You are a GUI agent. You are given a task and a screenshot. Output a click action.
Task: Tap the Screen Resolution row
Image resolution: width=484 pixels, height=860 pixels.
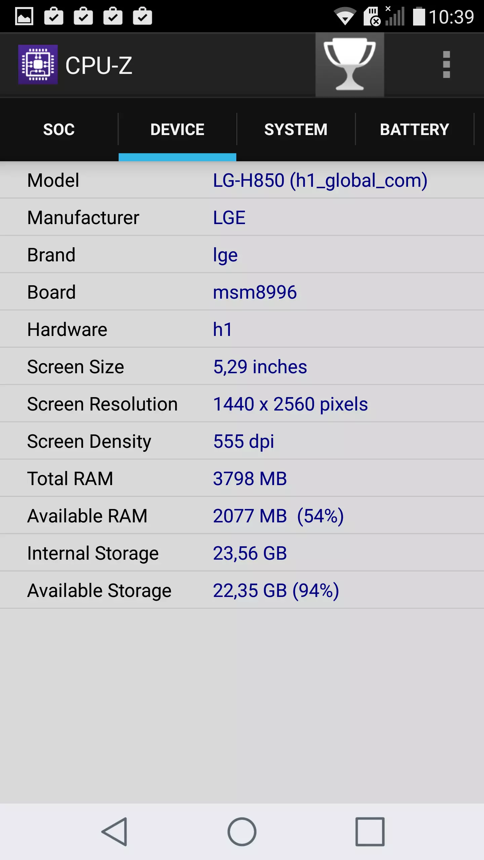pyautogui.click(x=242, y=403)
